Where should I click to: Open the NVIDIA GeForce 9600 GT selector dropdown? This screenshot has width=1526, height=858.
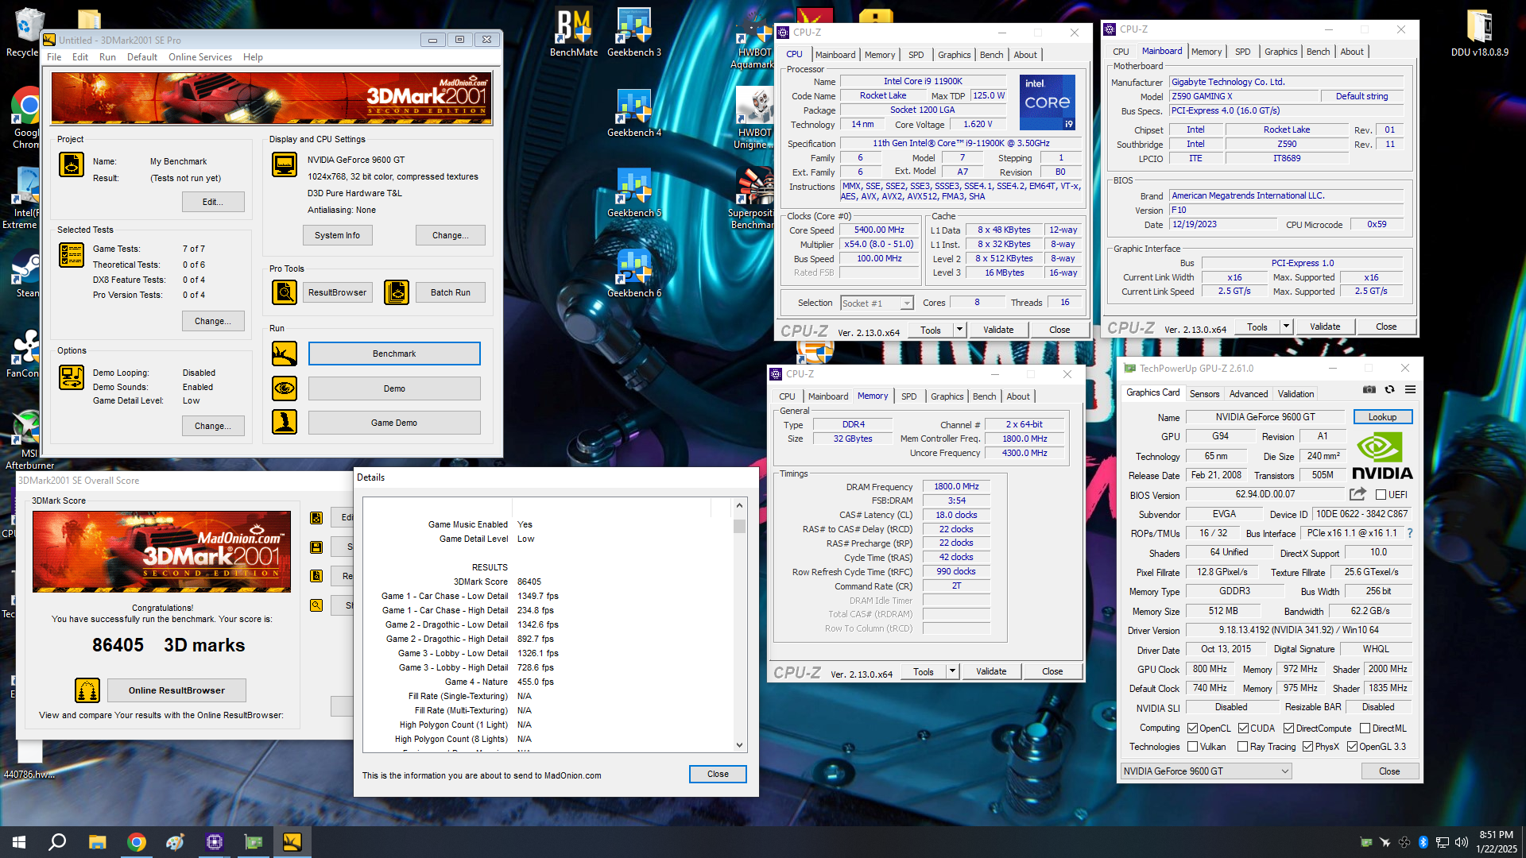pyautogui.click(x=1206, y=771)
